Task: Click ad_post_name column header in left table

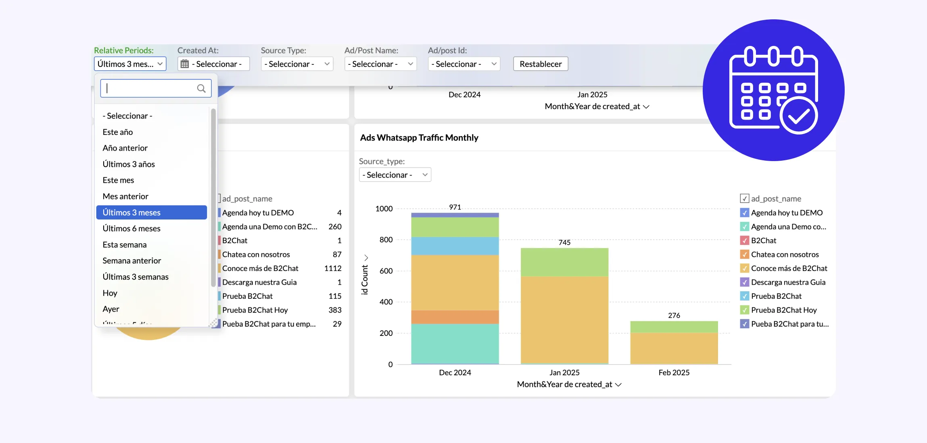Action: (x=247, y=199)
